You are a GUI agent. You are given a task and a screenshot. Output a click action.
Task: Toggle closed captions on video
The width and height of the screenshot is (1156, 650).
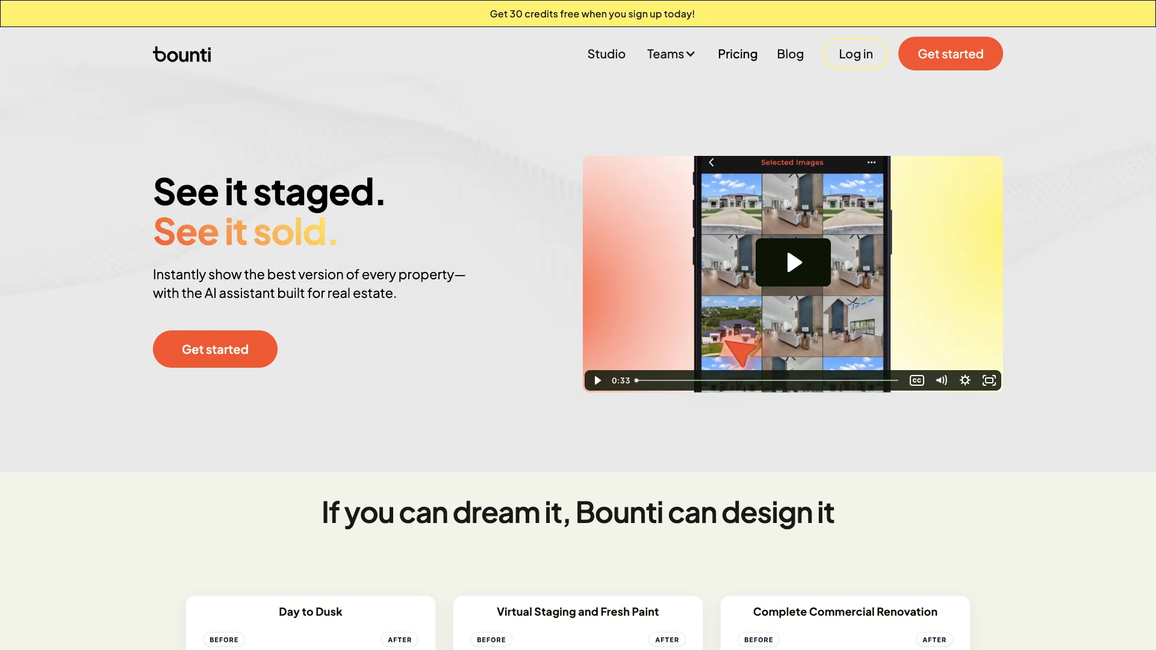(916, 380)
